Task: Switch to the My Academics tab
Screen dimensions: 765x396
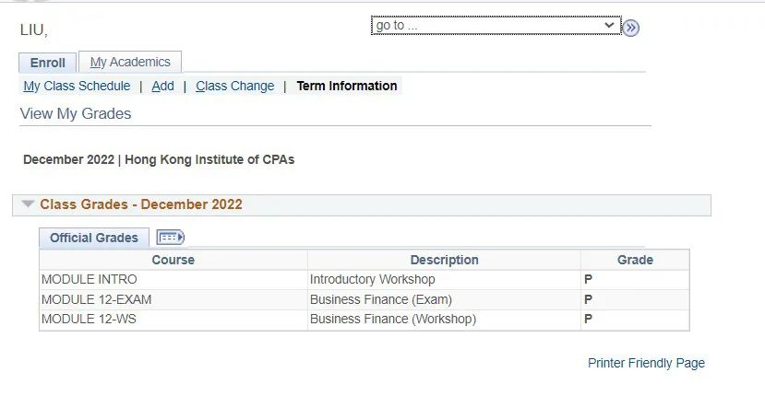Action: [x=130, y=62]
